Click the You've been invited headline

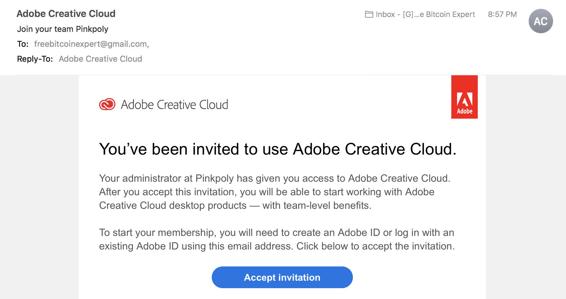(x=278, y=149)
